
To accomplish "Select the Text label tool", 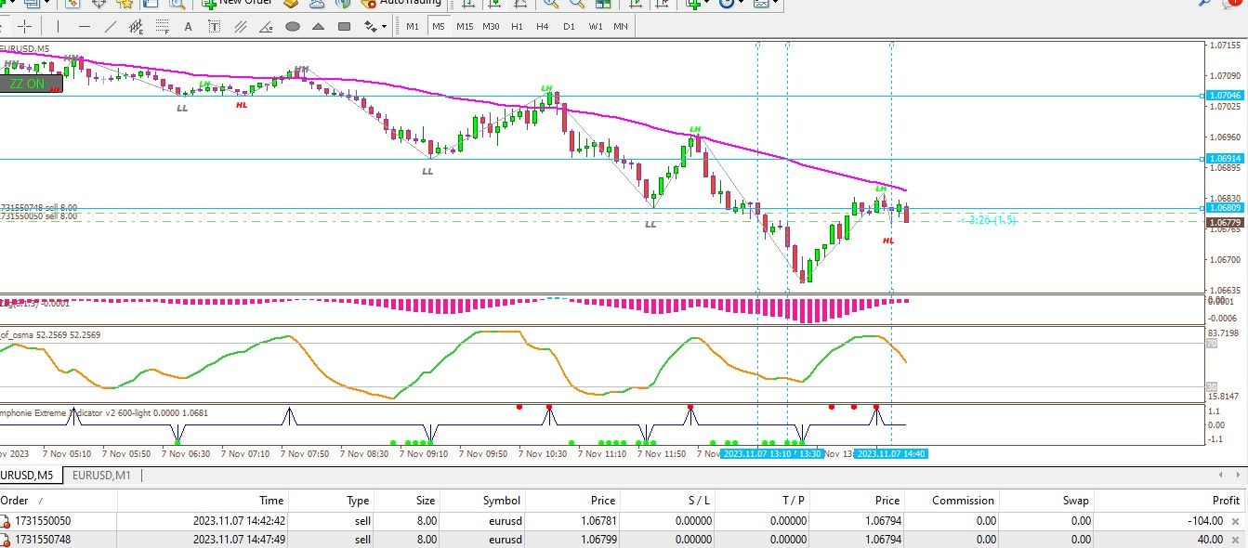I will [214, 26].
